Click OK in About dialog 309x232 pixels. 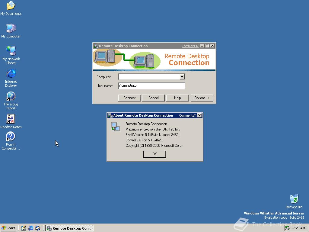154,154
